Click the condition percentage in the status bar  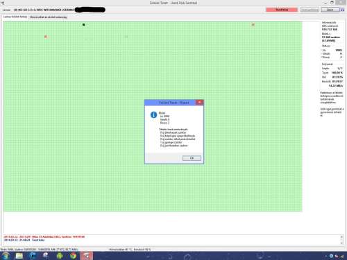(142, 250)
